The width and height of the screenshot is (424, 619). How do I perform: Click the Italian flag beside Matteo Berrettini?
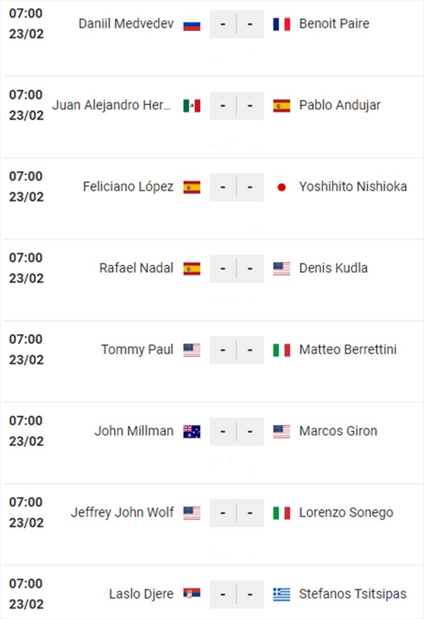(281, 350)
